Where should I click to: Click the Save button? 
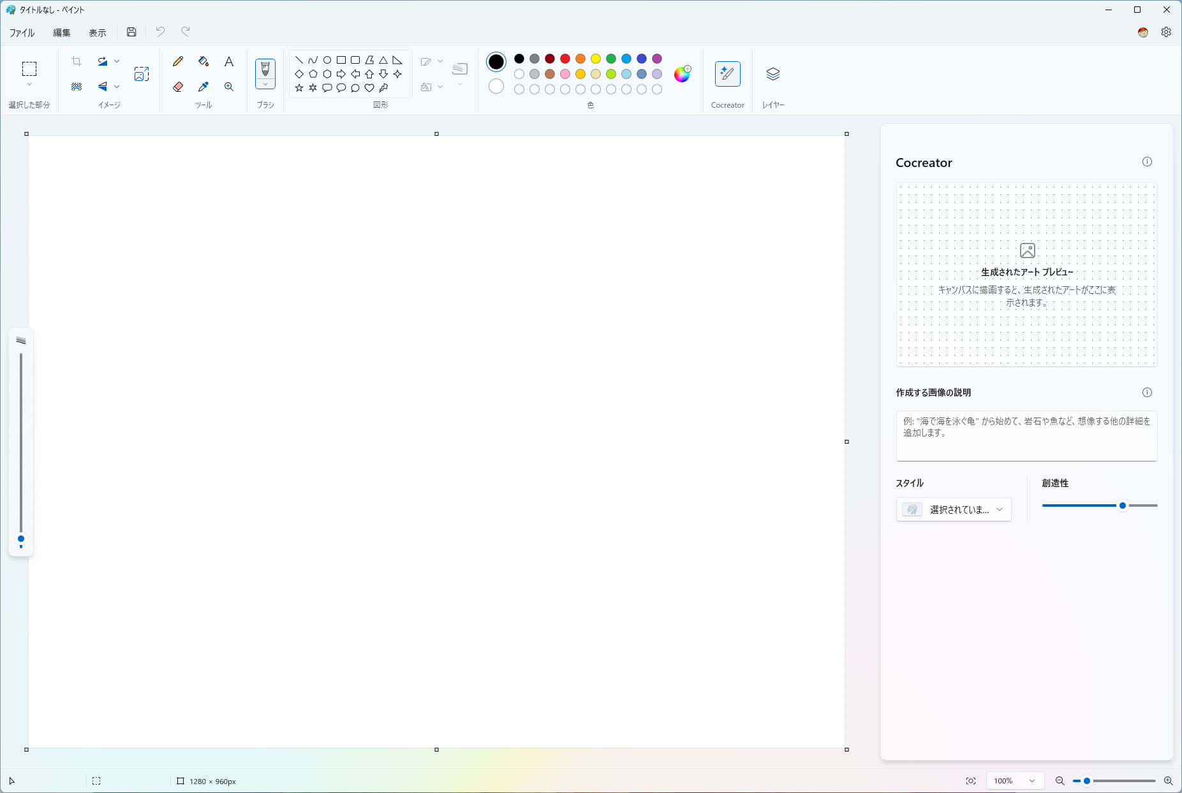coord(131,32)
